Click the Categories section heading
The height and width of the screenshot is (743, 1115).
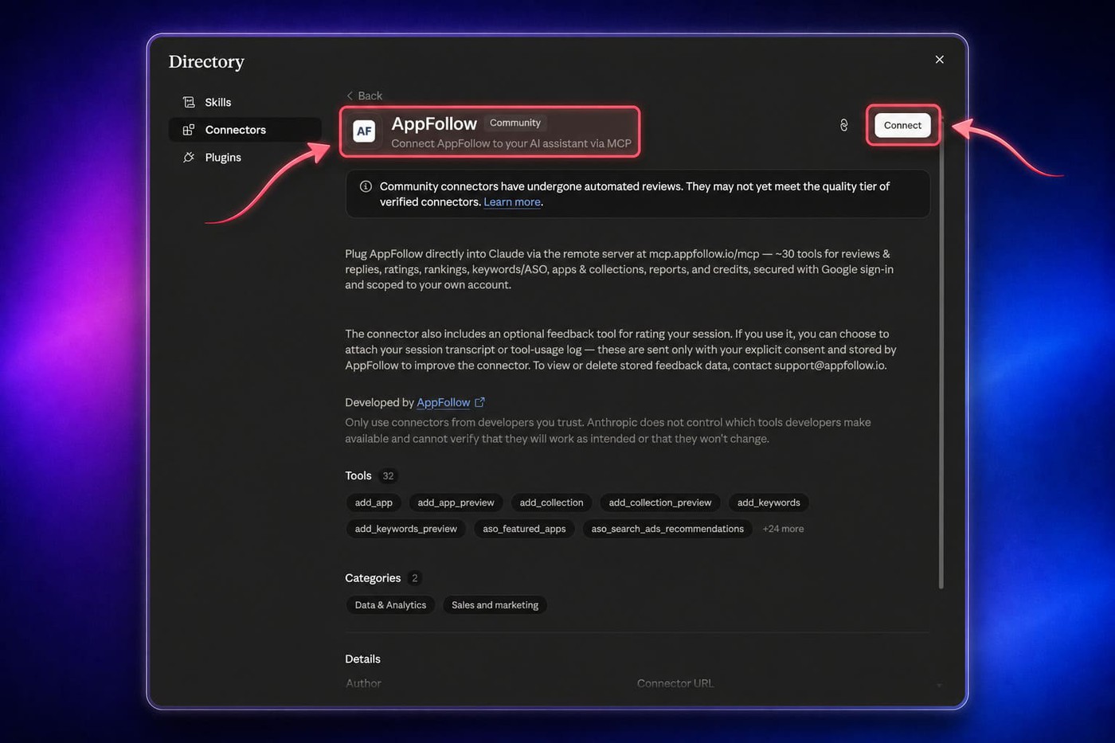pyautogui.click(x=373, y=578)
